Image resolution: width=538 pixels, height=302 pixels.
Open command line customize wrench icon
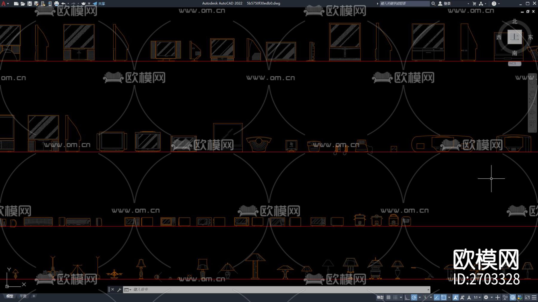click(119, 289)
